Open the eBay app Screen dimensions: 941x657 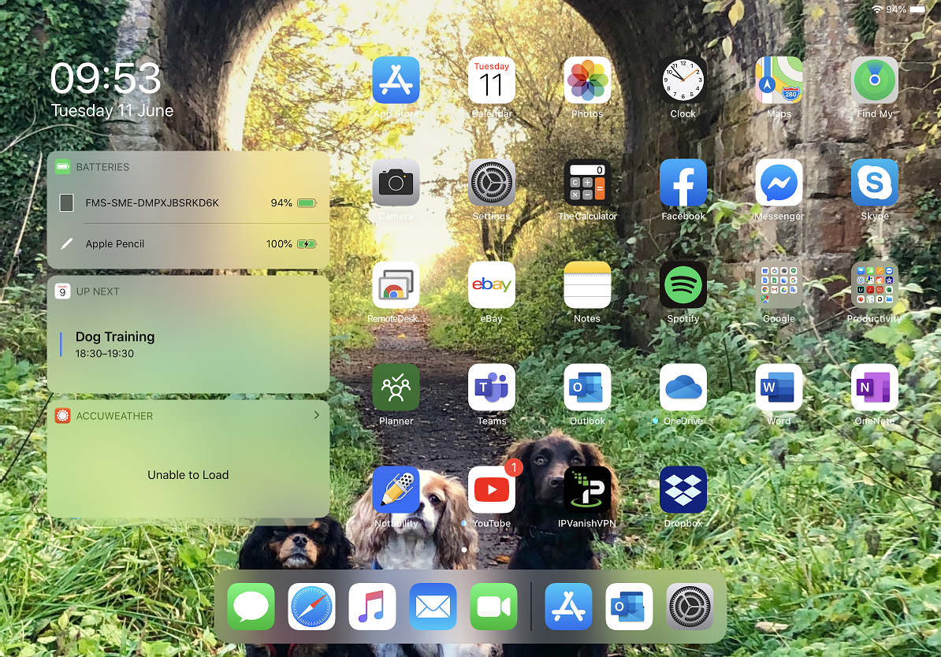pyautogui.click(x=492, y=285)
